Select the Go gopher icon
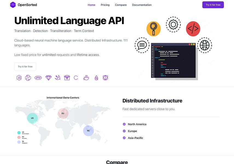Image resolution: width=234 pixels, height=164 pixels. pos(67,78)
